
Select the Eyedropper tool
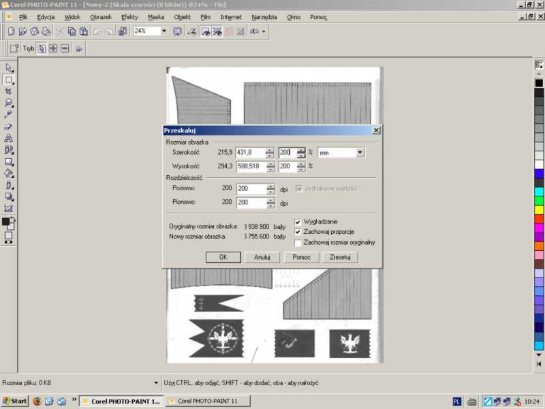[x=9, y=115]
